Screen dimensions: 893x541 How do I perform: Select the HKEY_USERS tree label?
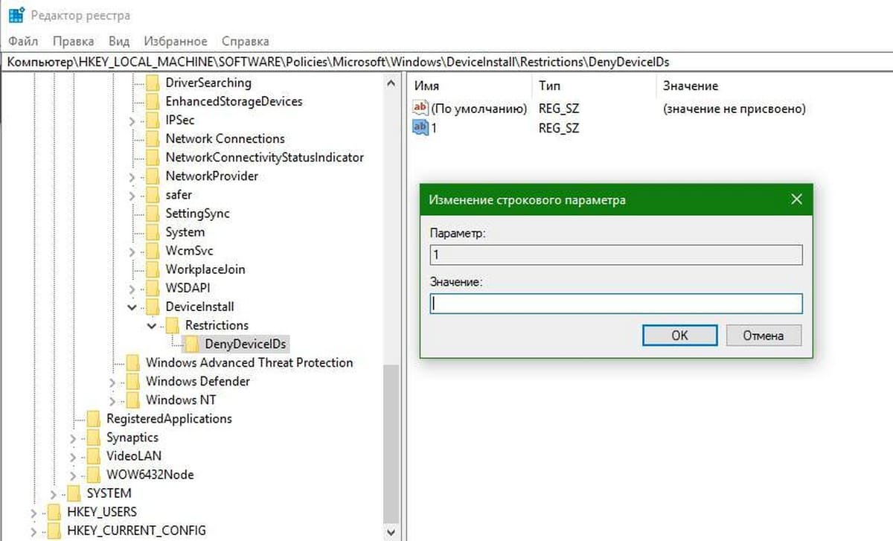point(101,512)
